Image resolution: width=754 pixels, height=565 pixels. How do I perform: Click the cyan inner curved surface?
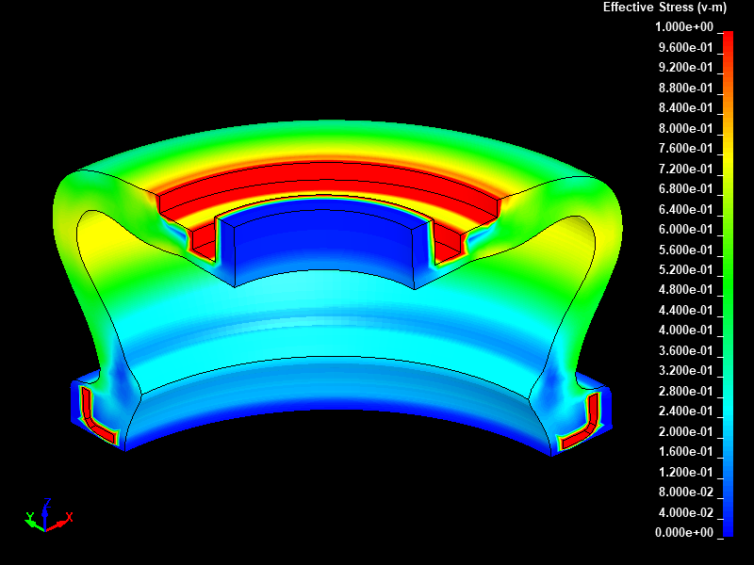pos(330,320)
